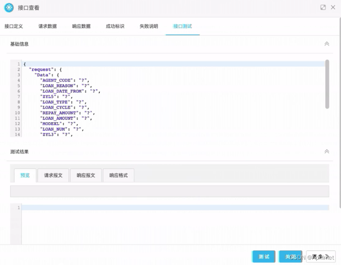Collapse the 测试结果 section
Viewport: 341px width, 265px height.
327,152
